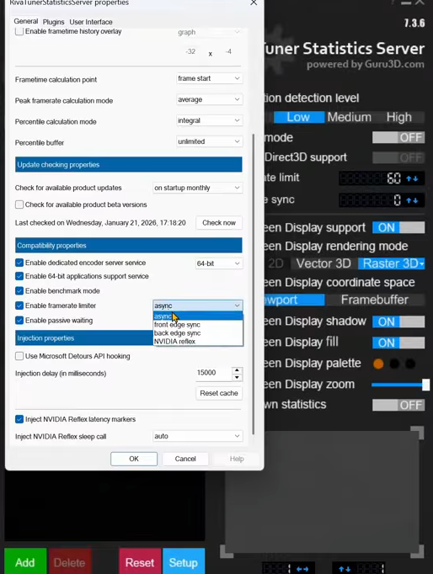This screenshot has height=574, width=433.
Task: Toggle the On-Screen Display support ON switch
Action: (398, 228)
